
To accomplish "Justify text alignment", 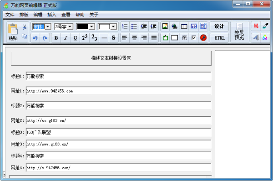I will pos(154,38).
